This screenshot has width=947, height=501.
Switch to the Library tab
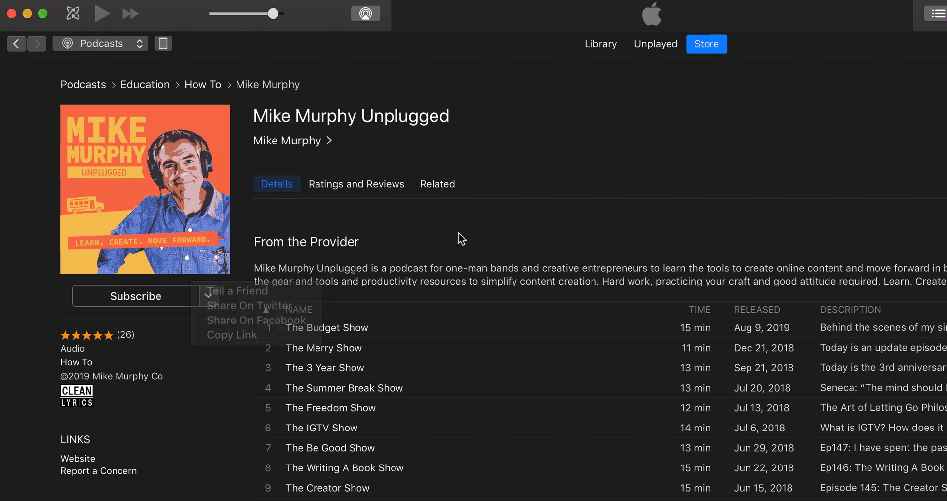[600, 44]
